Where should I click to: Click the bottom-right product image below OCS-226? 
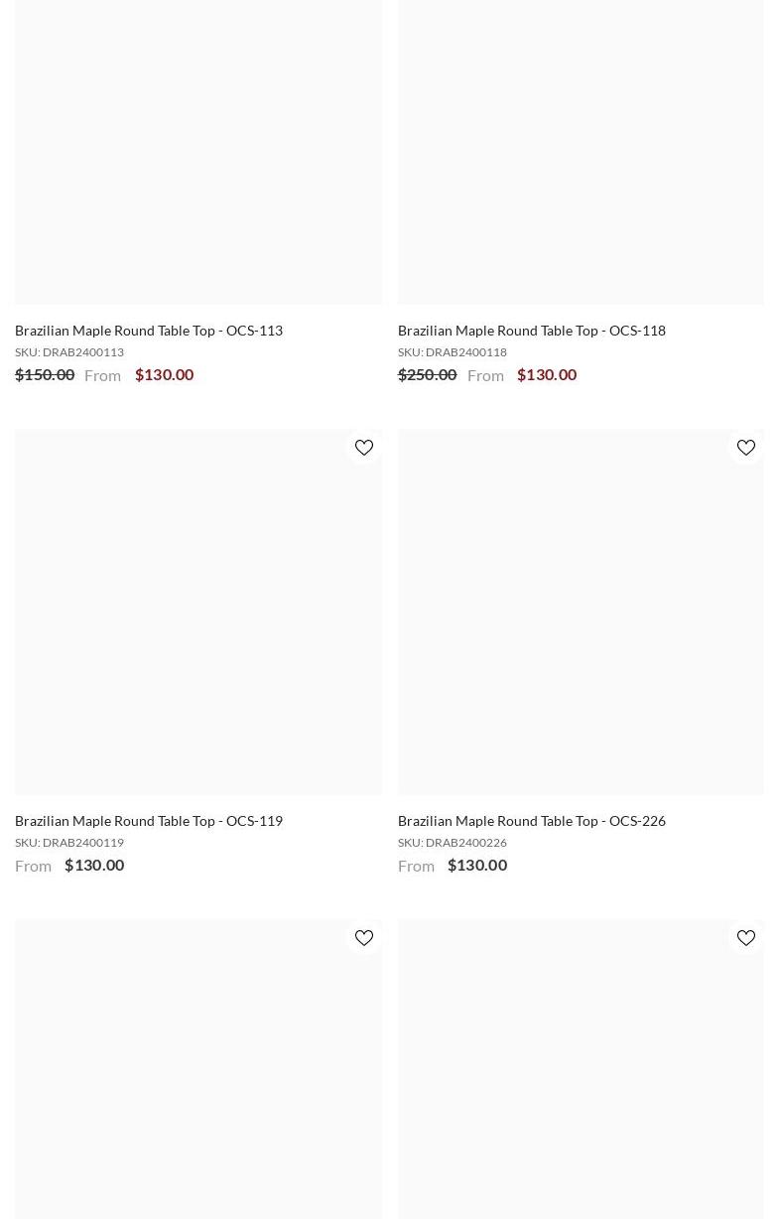click(x=581, y=1082)
